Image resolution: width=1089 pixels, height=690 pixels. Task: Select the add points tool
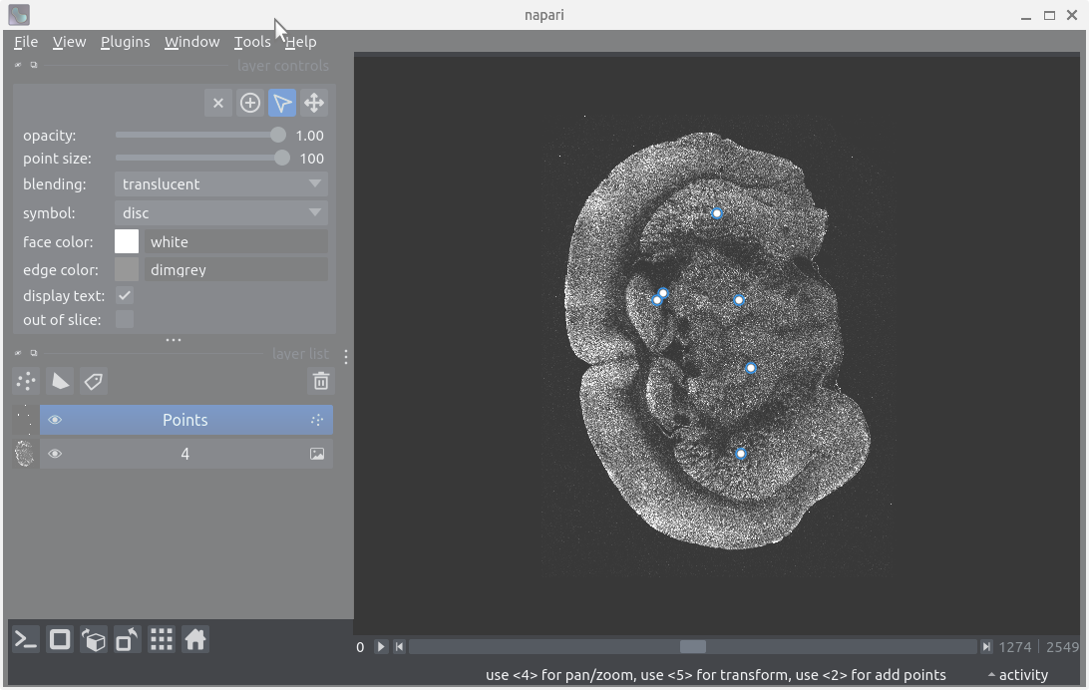coord(250,103)
